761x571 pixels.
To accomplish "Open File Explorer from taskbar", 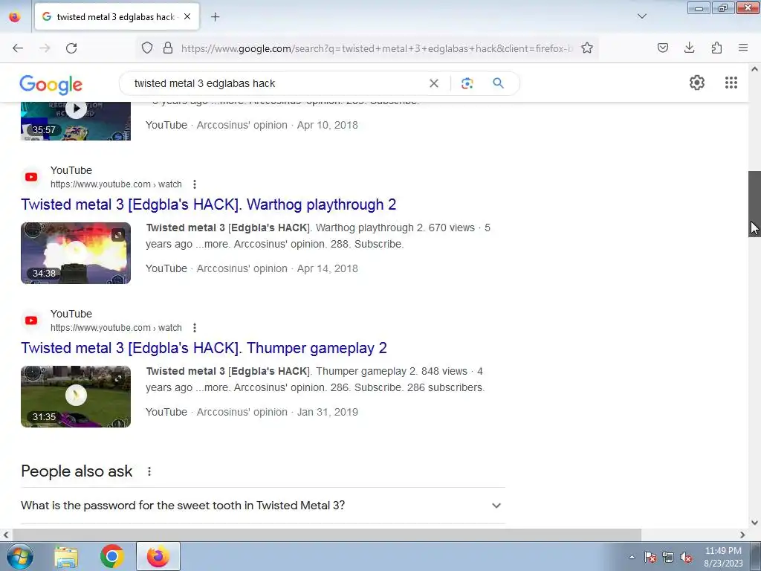I will click(x=66, y=556).
